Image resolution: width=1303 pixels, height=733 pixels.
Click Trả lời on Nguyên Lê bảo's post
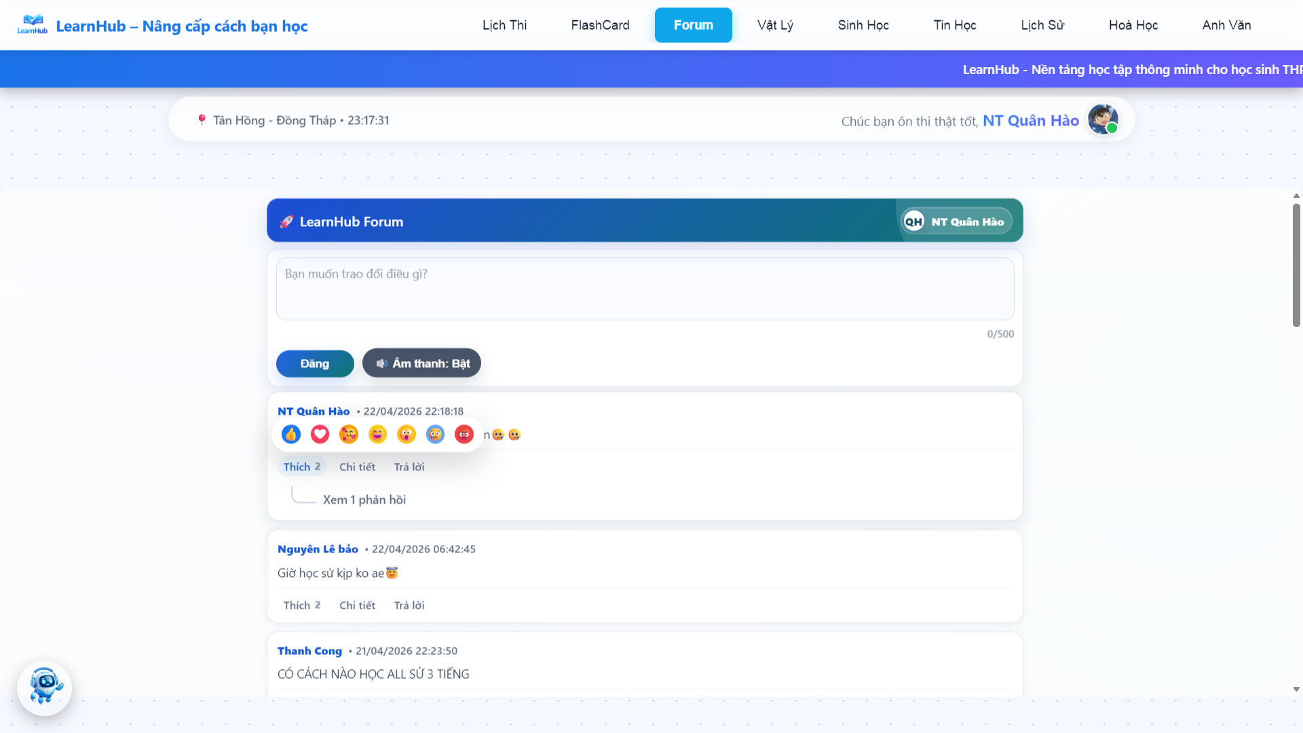(409, 605)
